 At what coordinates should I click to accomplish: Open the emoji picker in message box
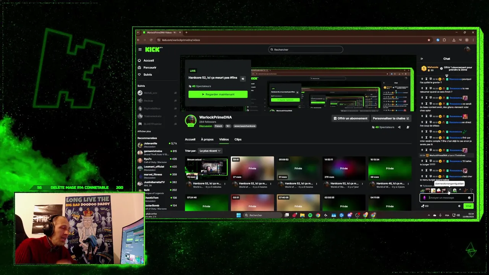469,198
